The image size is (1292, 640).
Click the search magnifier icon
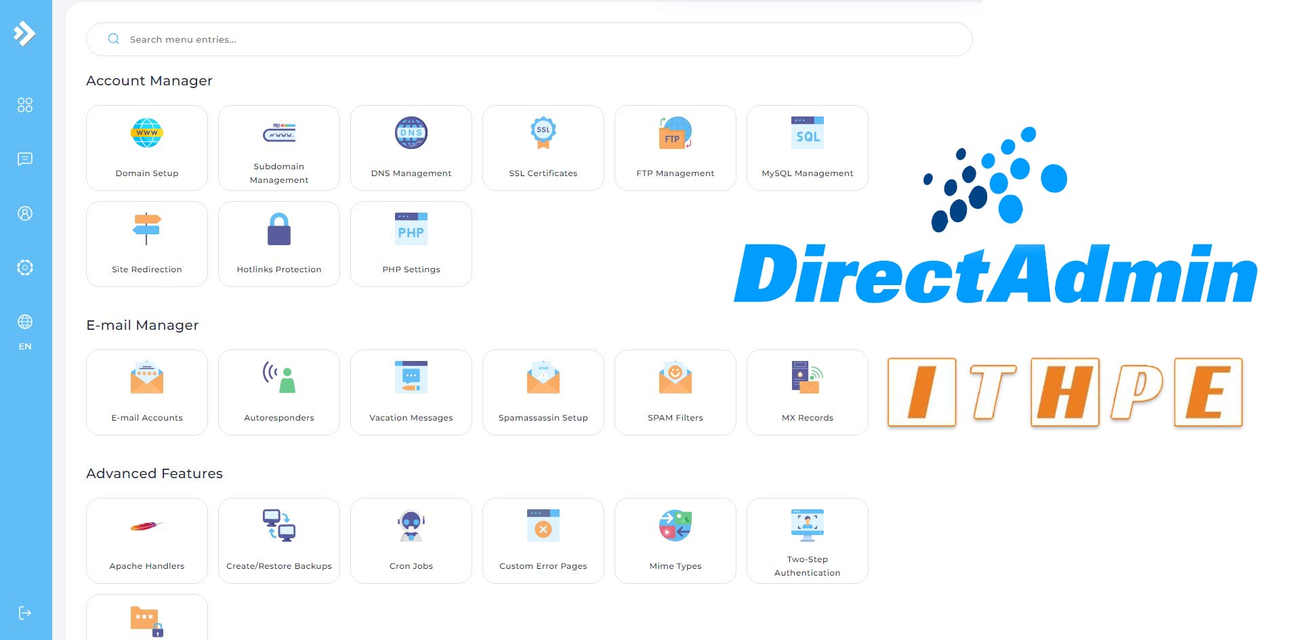[x=114, y=39]
